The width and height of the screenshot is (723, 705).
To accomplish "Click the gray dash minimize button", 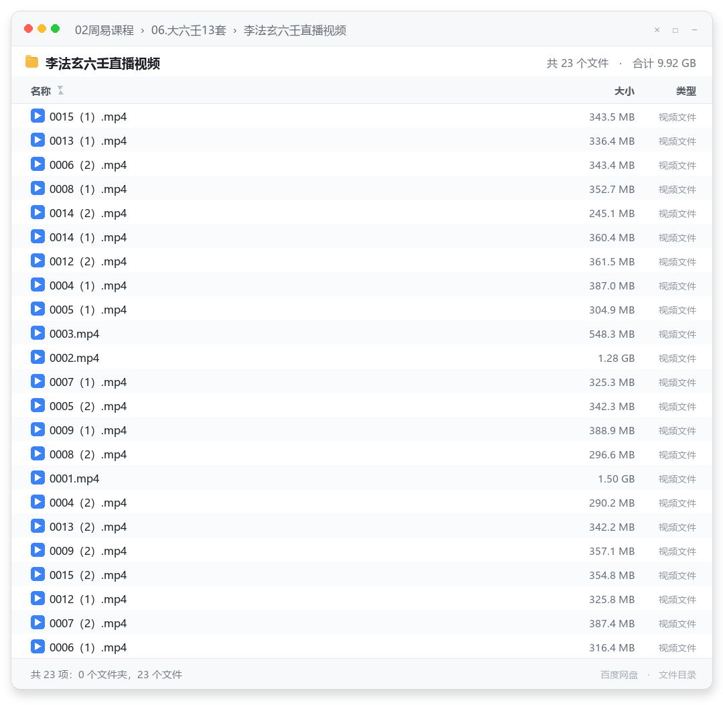I will pos(694,30).
